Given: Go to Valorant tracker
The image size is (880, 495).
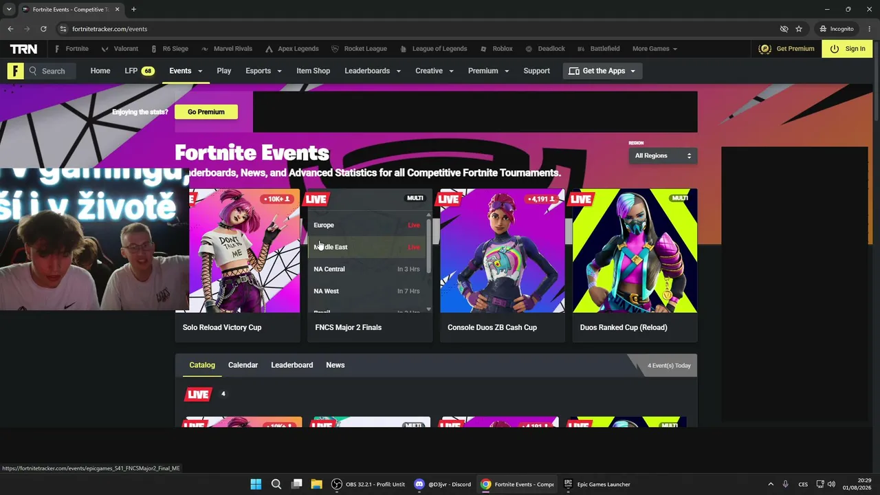Looking at the screenshot, I should (x=120, y=49).
